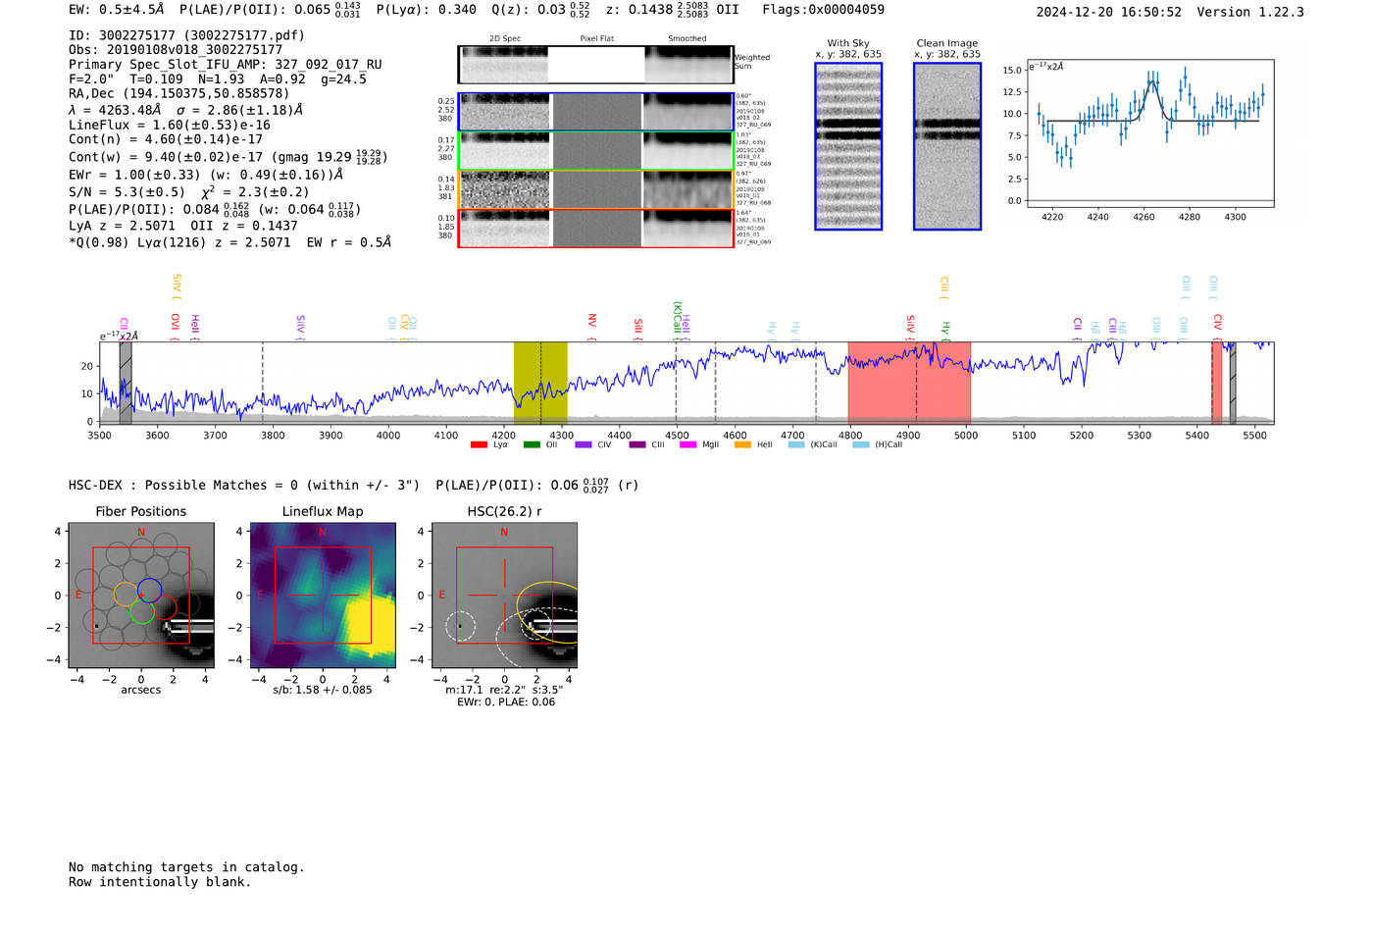Click the 'arcsecs' axis label
The height and width of the screenshot is (935, 1373).
tap(141, 690)
